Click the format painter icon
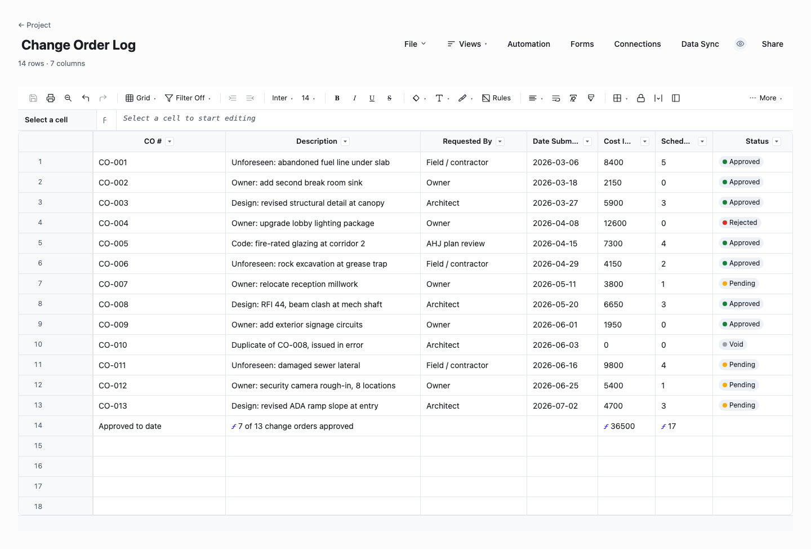The width and height of the screenshot is (811, 549). (x=591, y=98)
